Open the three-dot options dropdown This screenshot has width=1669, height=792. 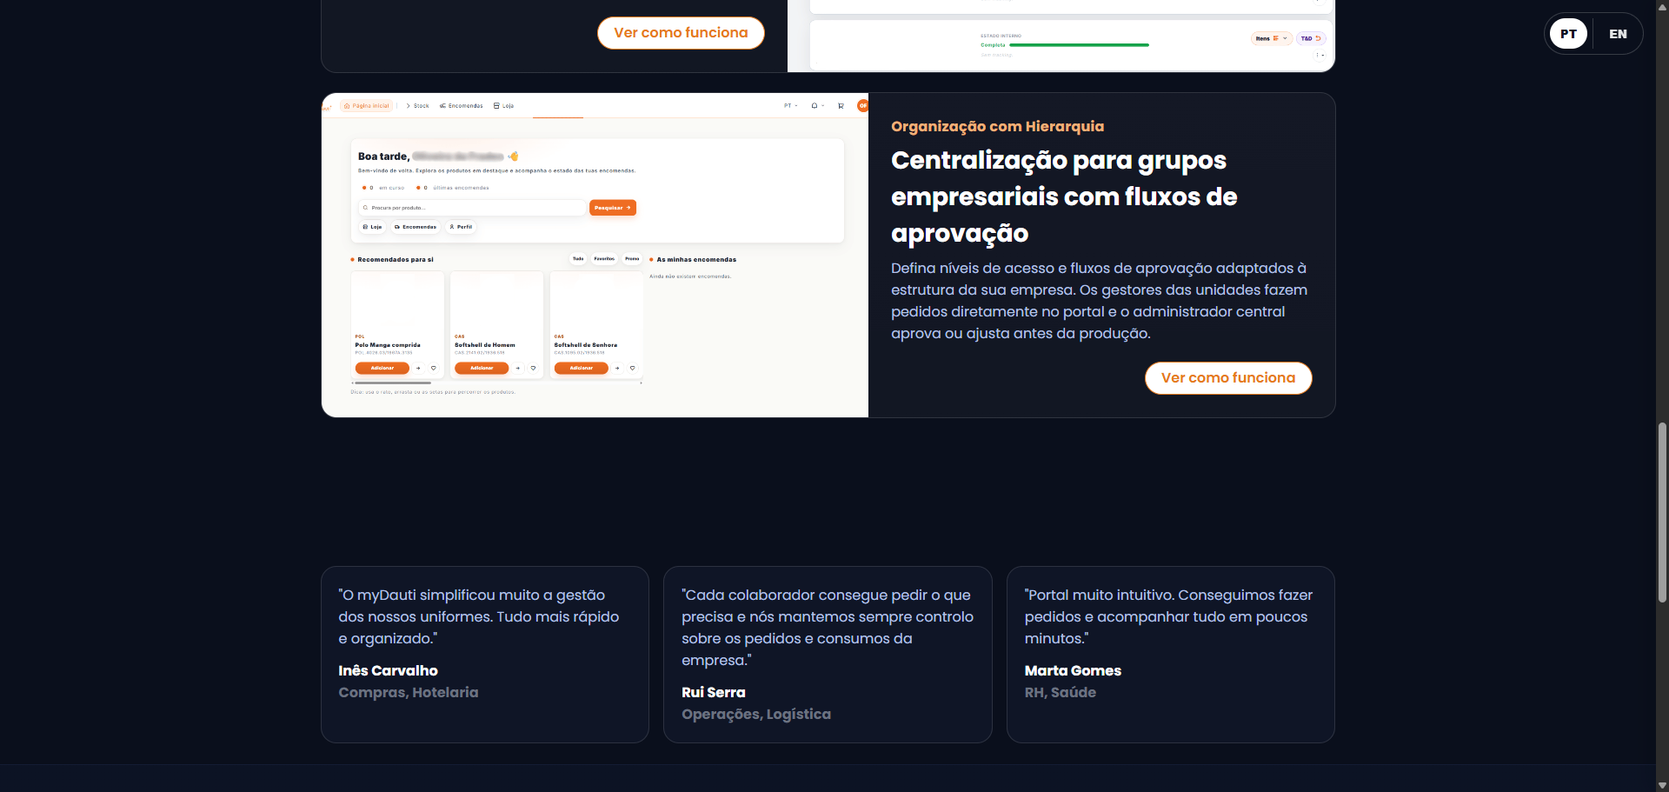click(x=1320, y=55)
